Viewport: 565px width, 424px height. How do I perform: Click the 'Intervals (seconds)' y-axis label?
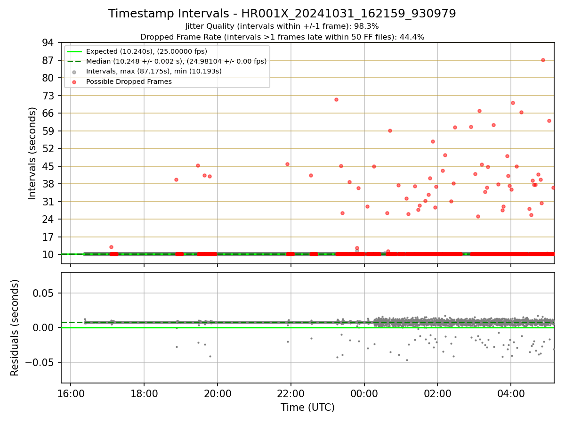point(32,153)
